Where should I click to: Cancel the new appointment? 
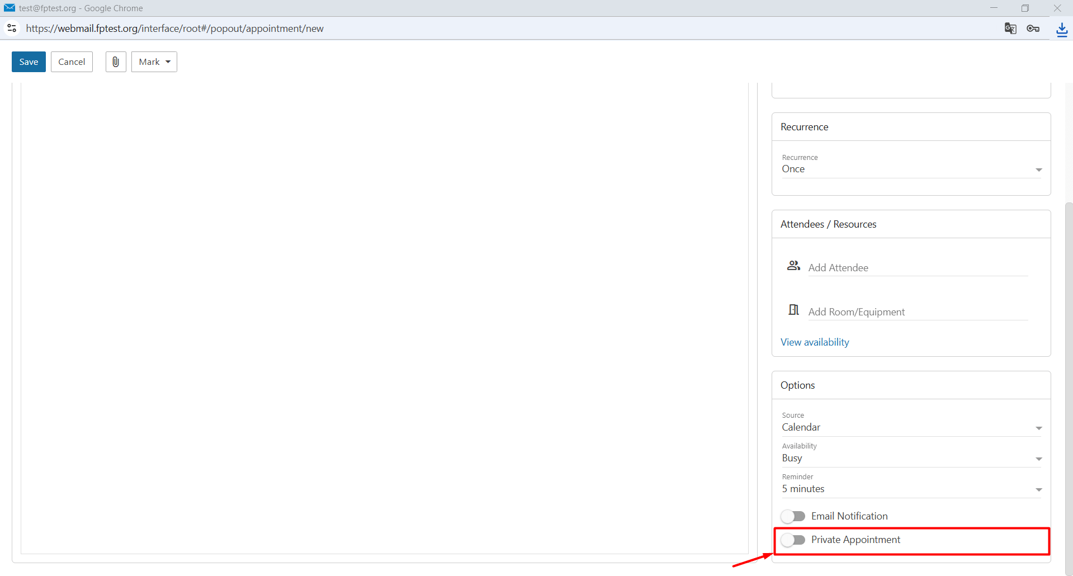coord(72,62)
